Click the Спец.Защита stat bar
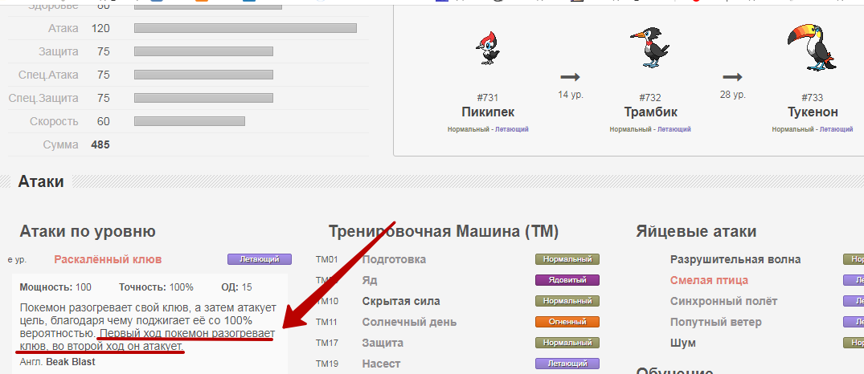Image resolution: width=864 pixels, height=374 pixels. tap(204, 98)
